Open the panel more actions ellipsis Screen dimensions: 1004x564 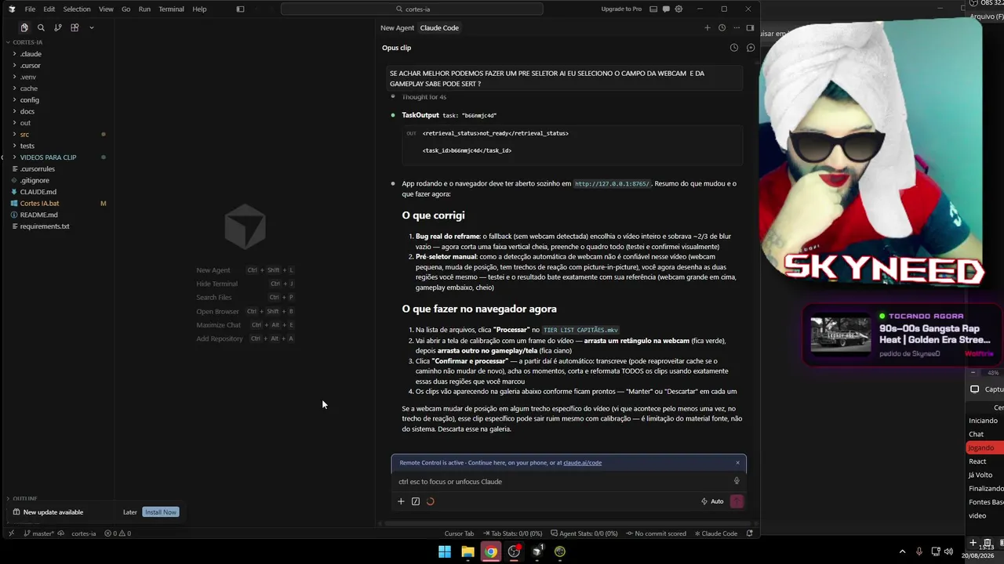click(736, 27)
